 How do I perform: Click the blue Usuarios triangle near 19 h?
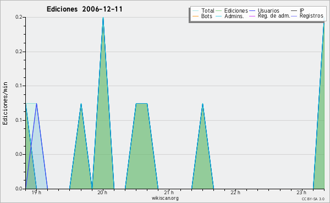click(x=37, y=146)
